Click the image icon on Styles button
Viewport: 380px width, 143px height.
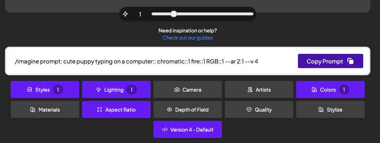click(30, 90)
